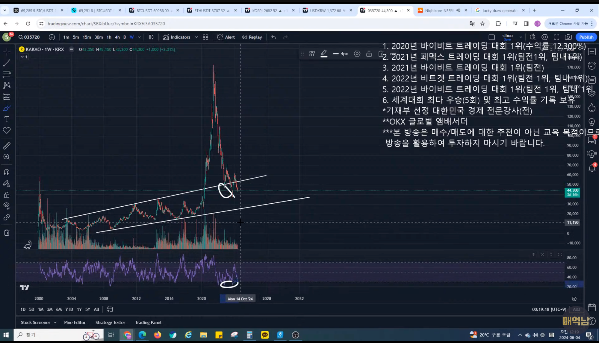
Task: Select the Text annotation tool
Action: pyautogui.click(x=7, y=119)
